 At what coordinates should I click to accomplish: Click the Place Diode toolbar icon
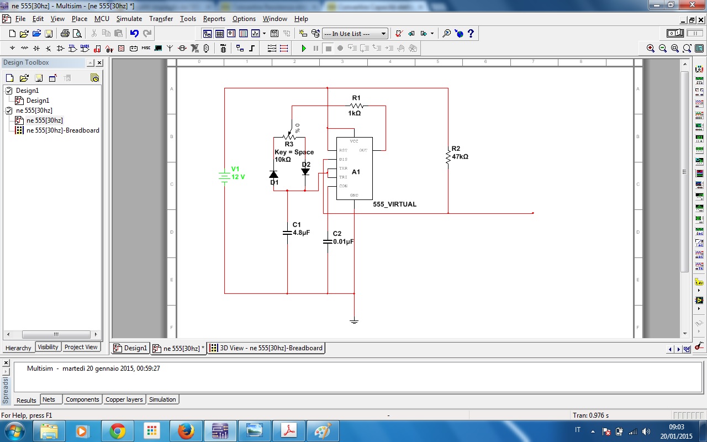coord(36,49)
